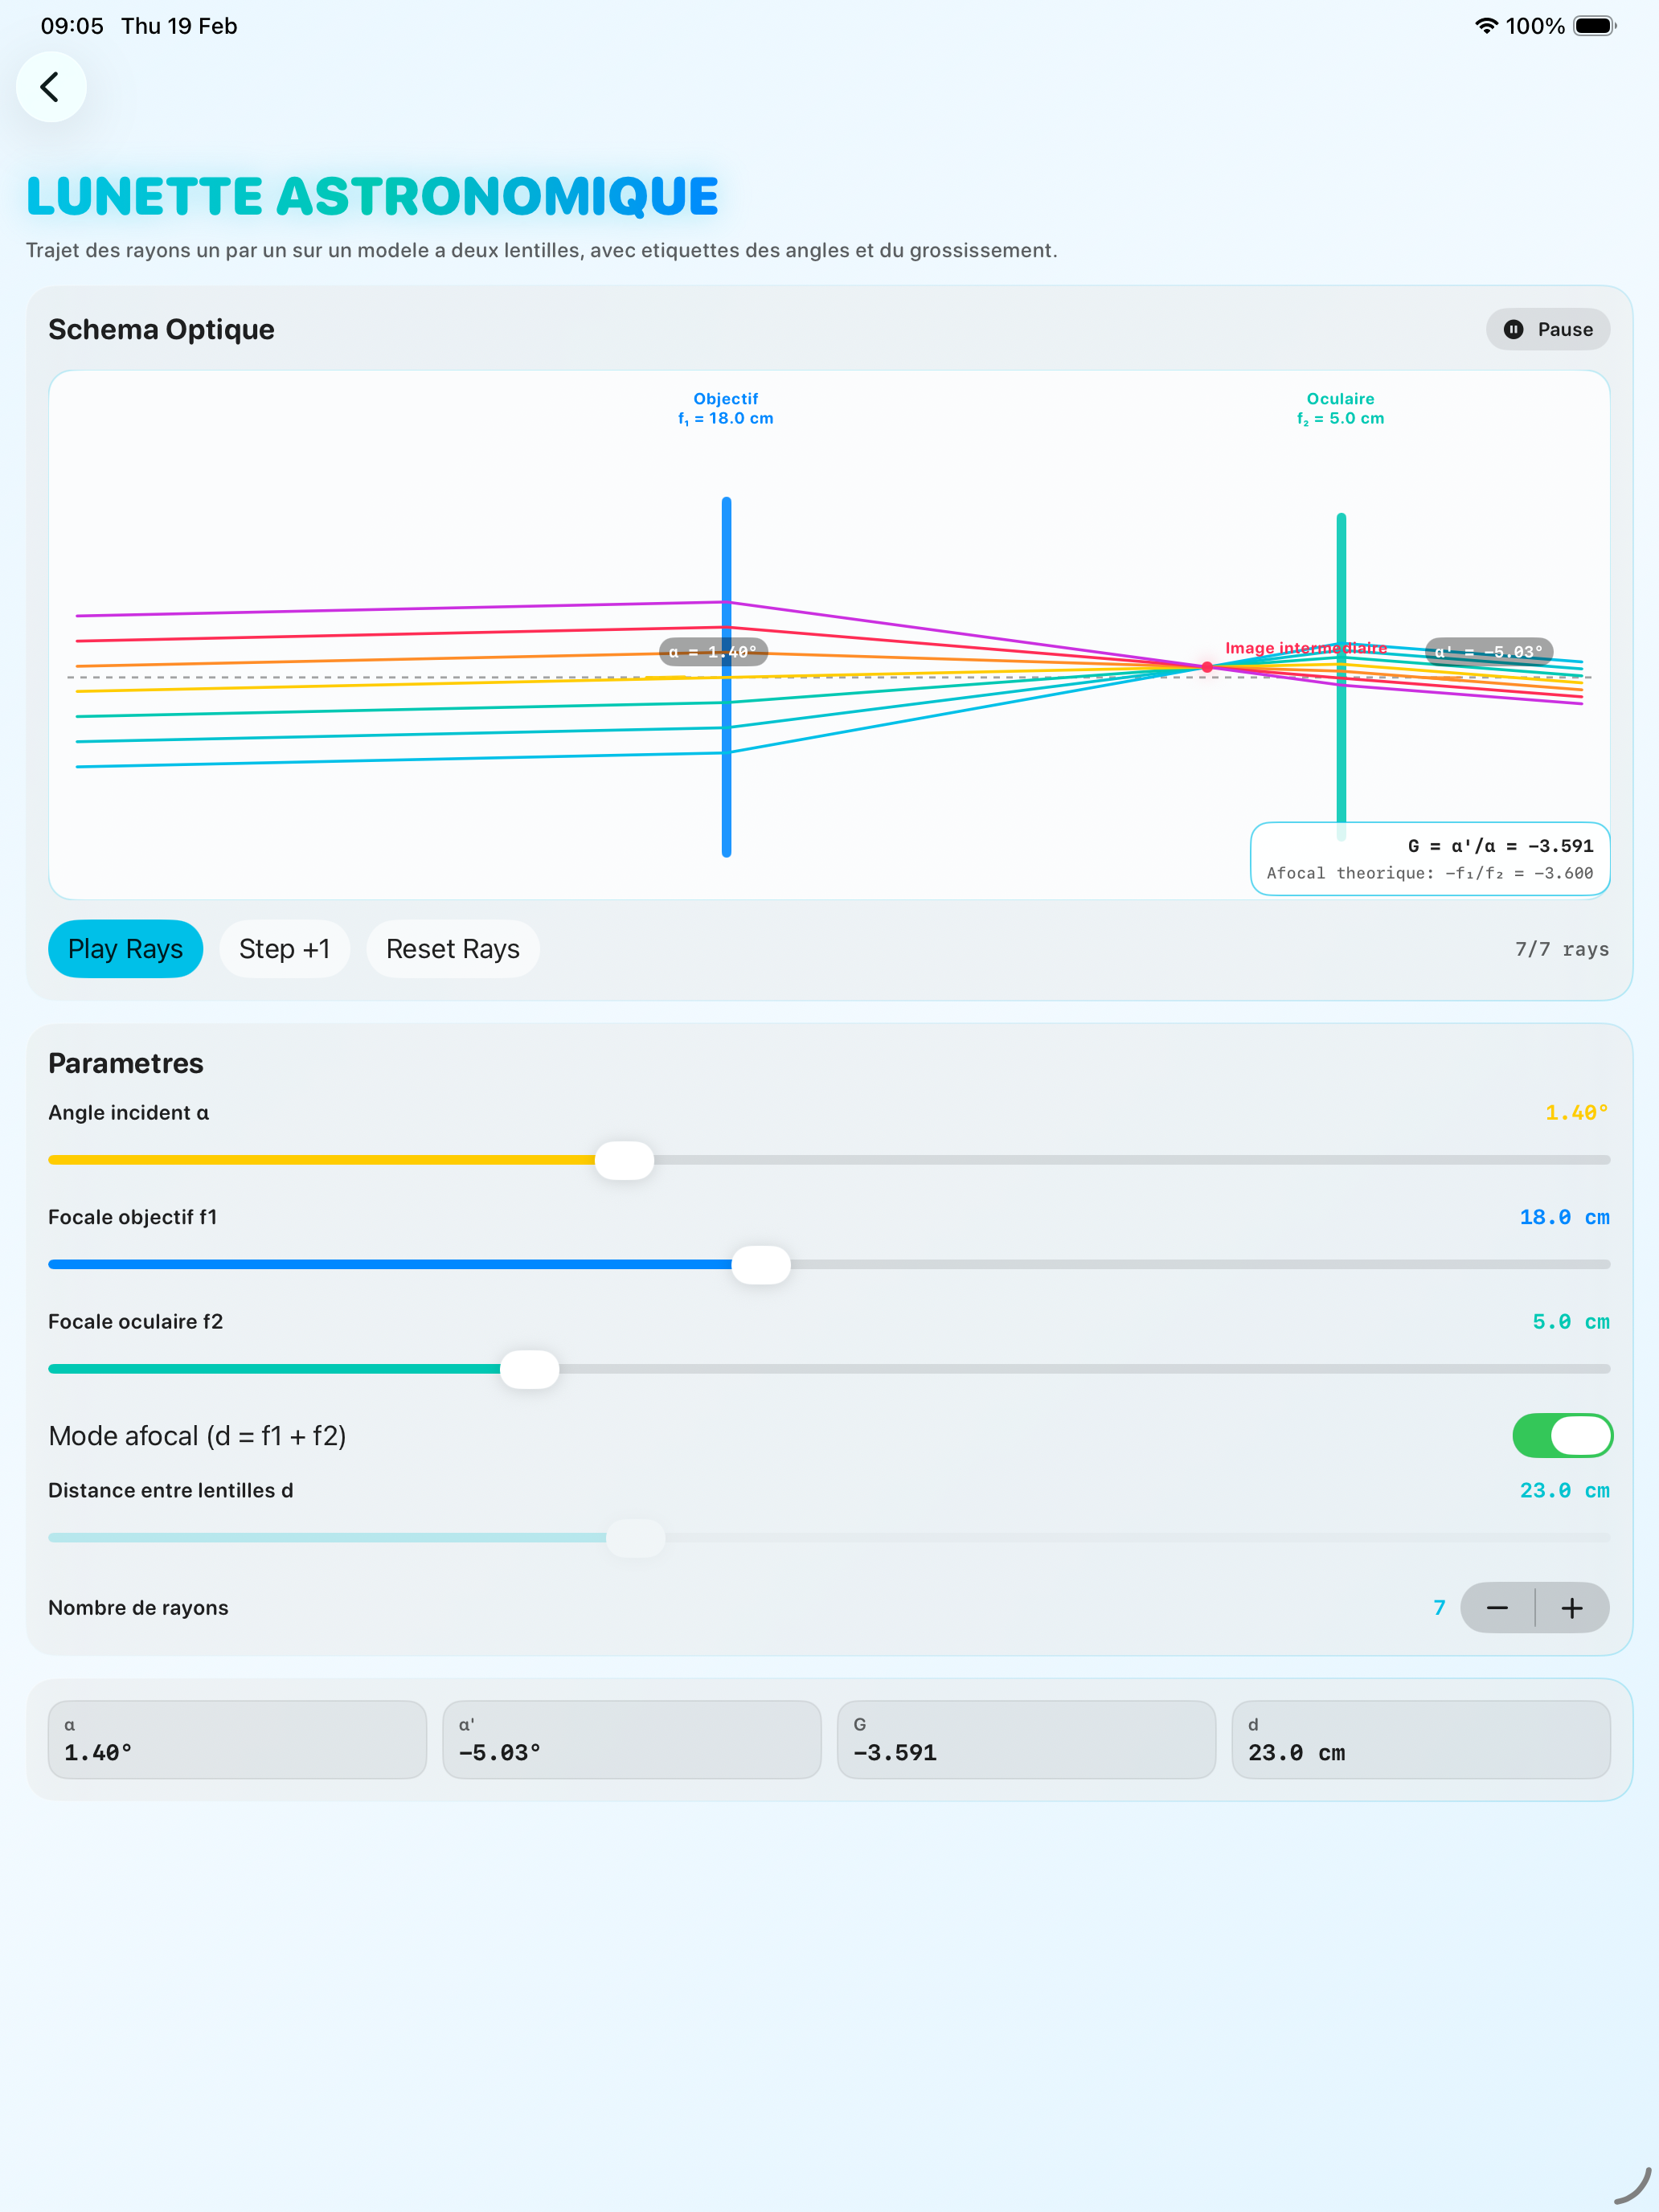This screenshot has height=2212, width=1659.
Task: Click the LUNETTE ASTRONOMIQUE title
Action: pyautogui.click(x=372, y=196)
